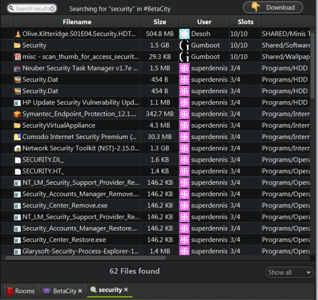
Task: Sort results by Size column header
Action: click(160, 21)
